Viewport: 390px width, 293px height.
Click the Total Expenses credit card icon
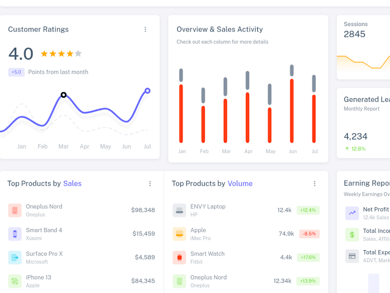352,256
